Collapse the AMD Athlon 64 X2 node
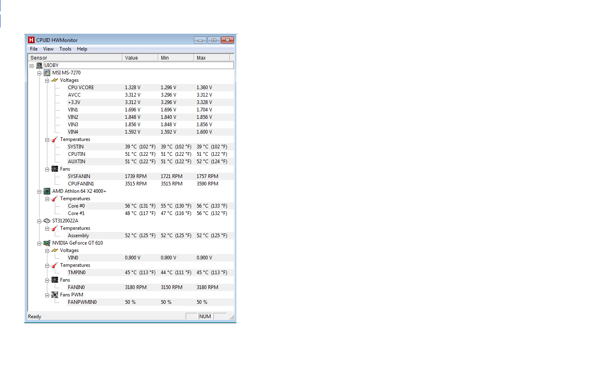The image size is (593, 370). (x=39, y=192)
